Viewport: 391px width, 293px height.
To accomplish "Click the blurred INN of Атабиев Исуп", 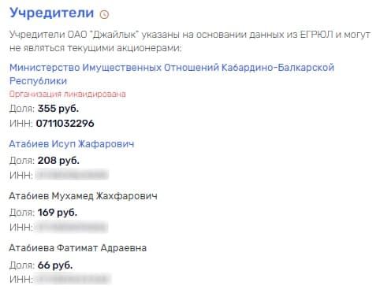I will (x=72, y=175).
